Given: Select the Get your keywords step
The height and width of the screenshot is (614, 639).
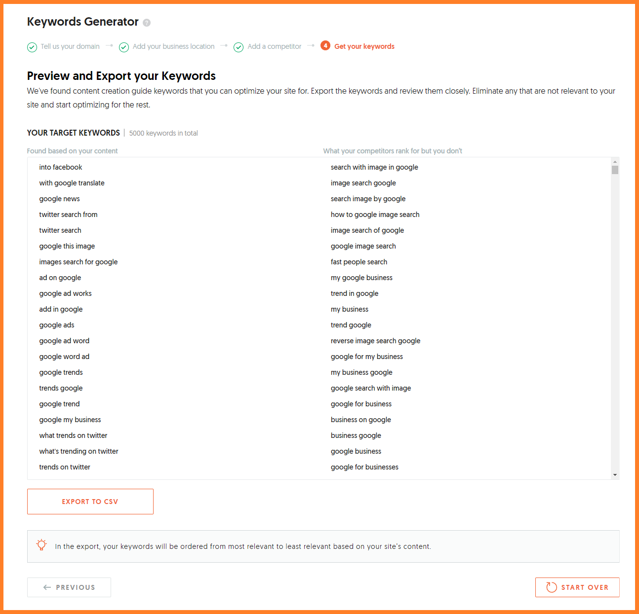Looking at the screenshot, I should [x=364, y=46].
